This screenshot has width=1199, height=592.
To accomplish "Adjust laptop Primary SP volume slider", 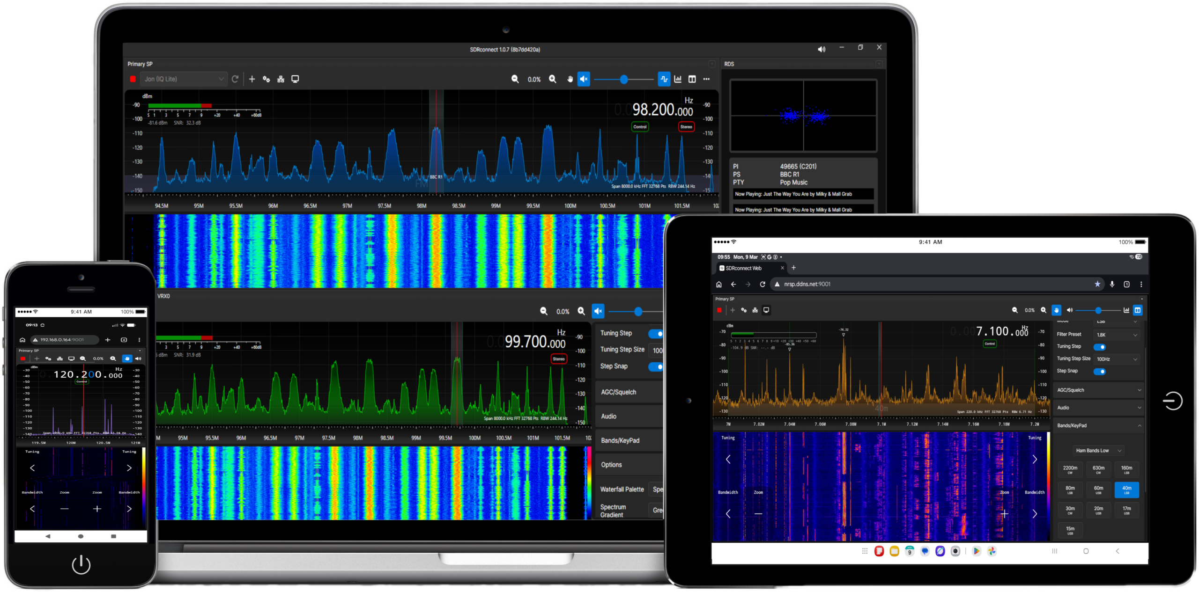I will (624, 80).
